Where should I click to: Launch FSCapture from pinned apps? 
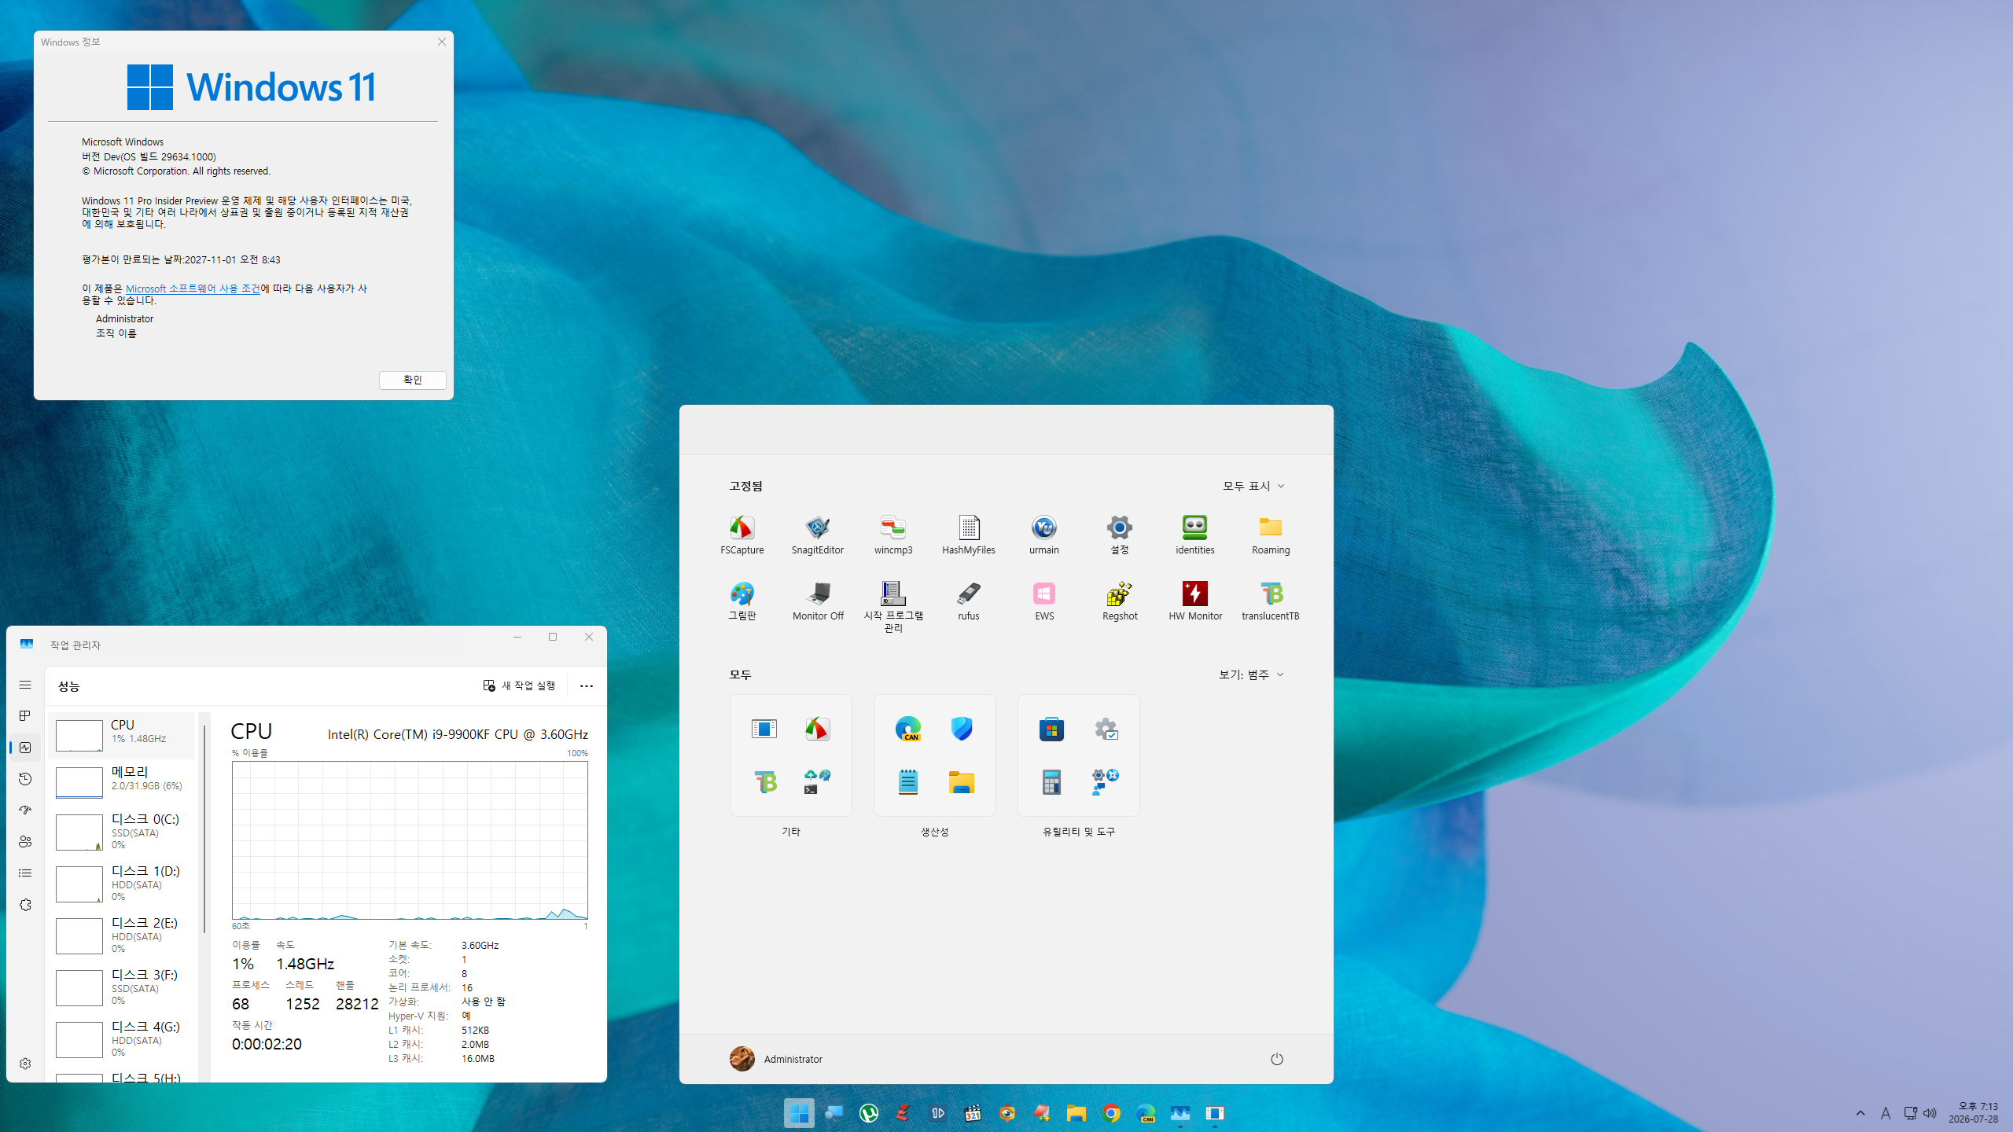742,535
